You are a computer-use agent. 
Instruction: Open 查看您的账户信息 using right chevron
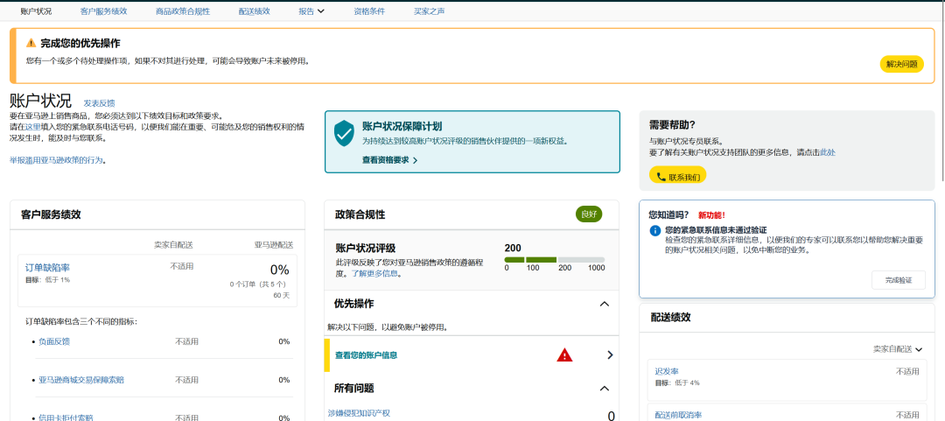(610, 355)
